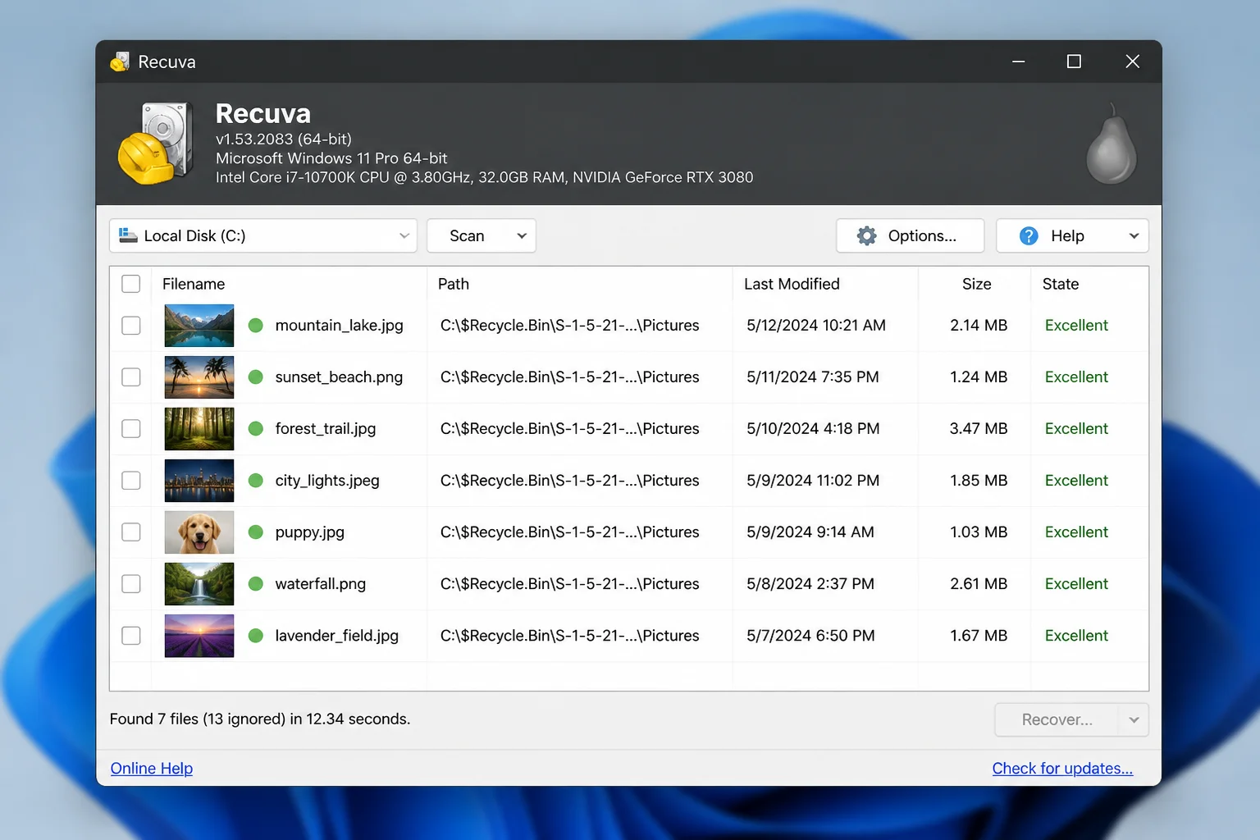
Task: Open the Local Disk (C:) drive dropdown
Action: click(x=263, y=236)
